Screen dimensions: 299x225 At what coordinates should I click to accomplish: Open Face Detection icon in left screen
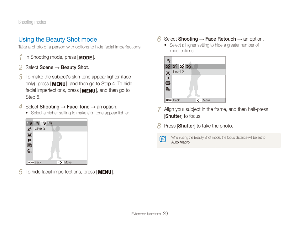point(29,135)
